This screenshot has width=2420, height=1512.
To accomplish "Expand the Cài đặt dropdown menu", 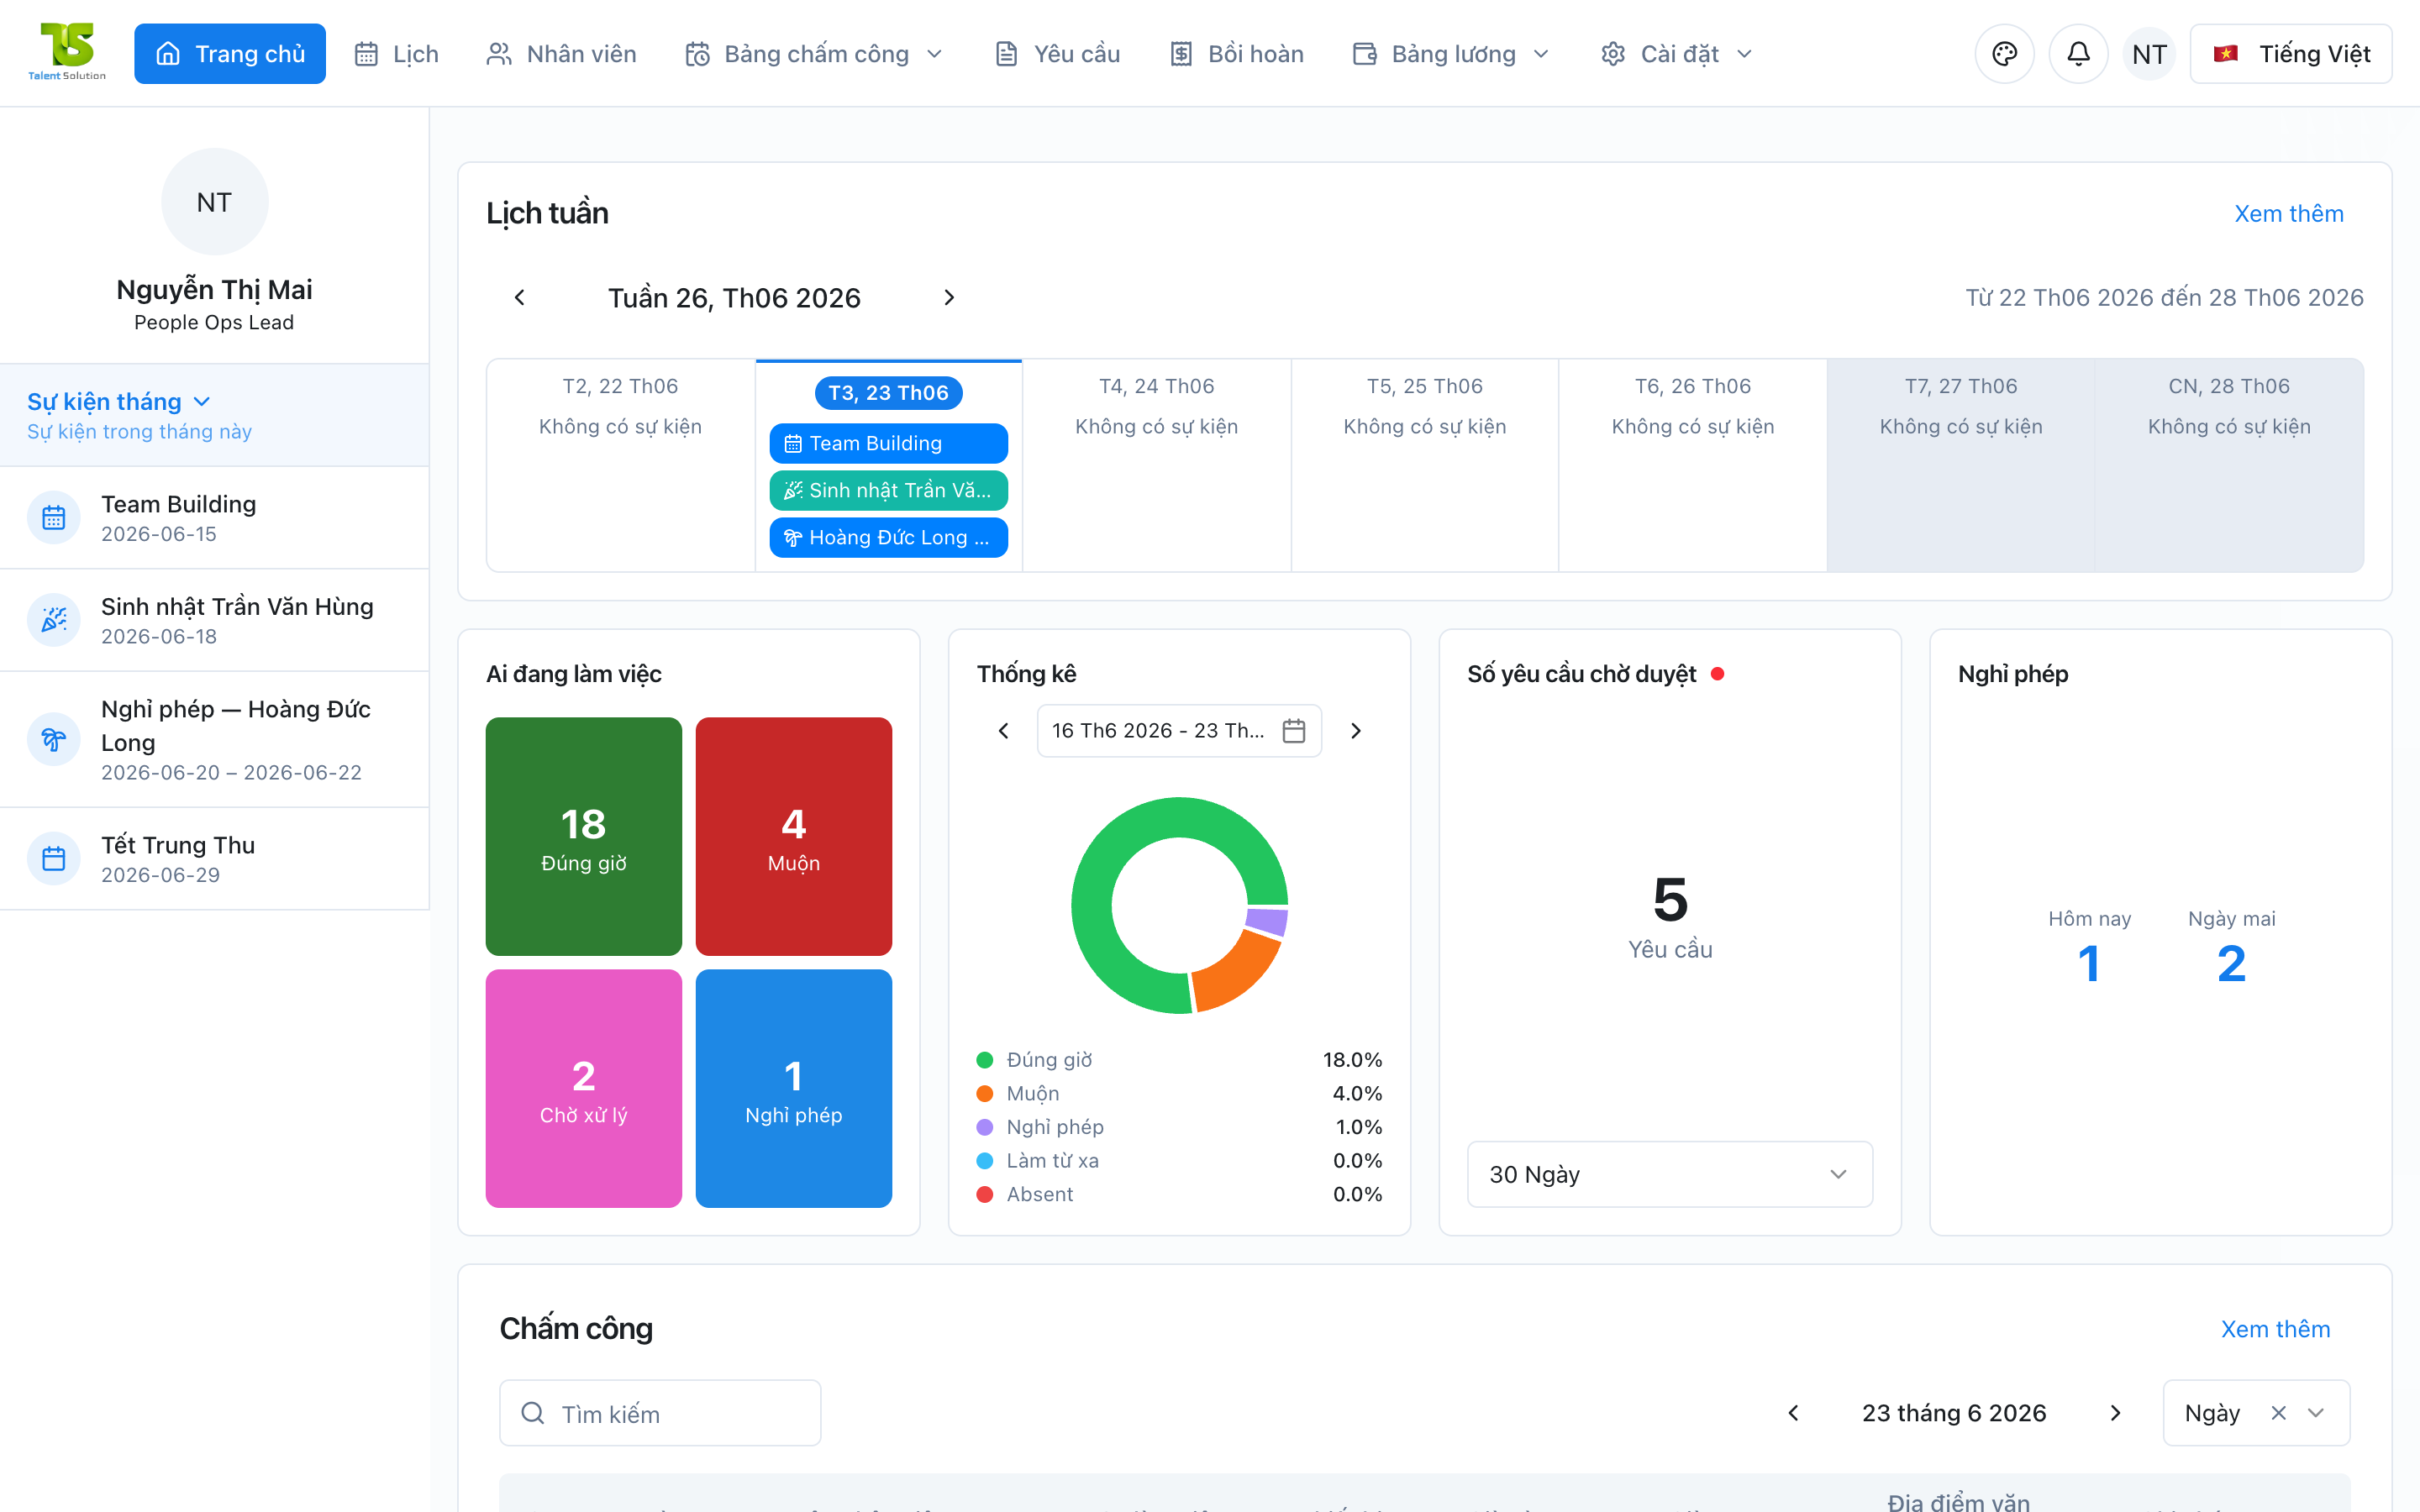I will (x=1676, y=54).
